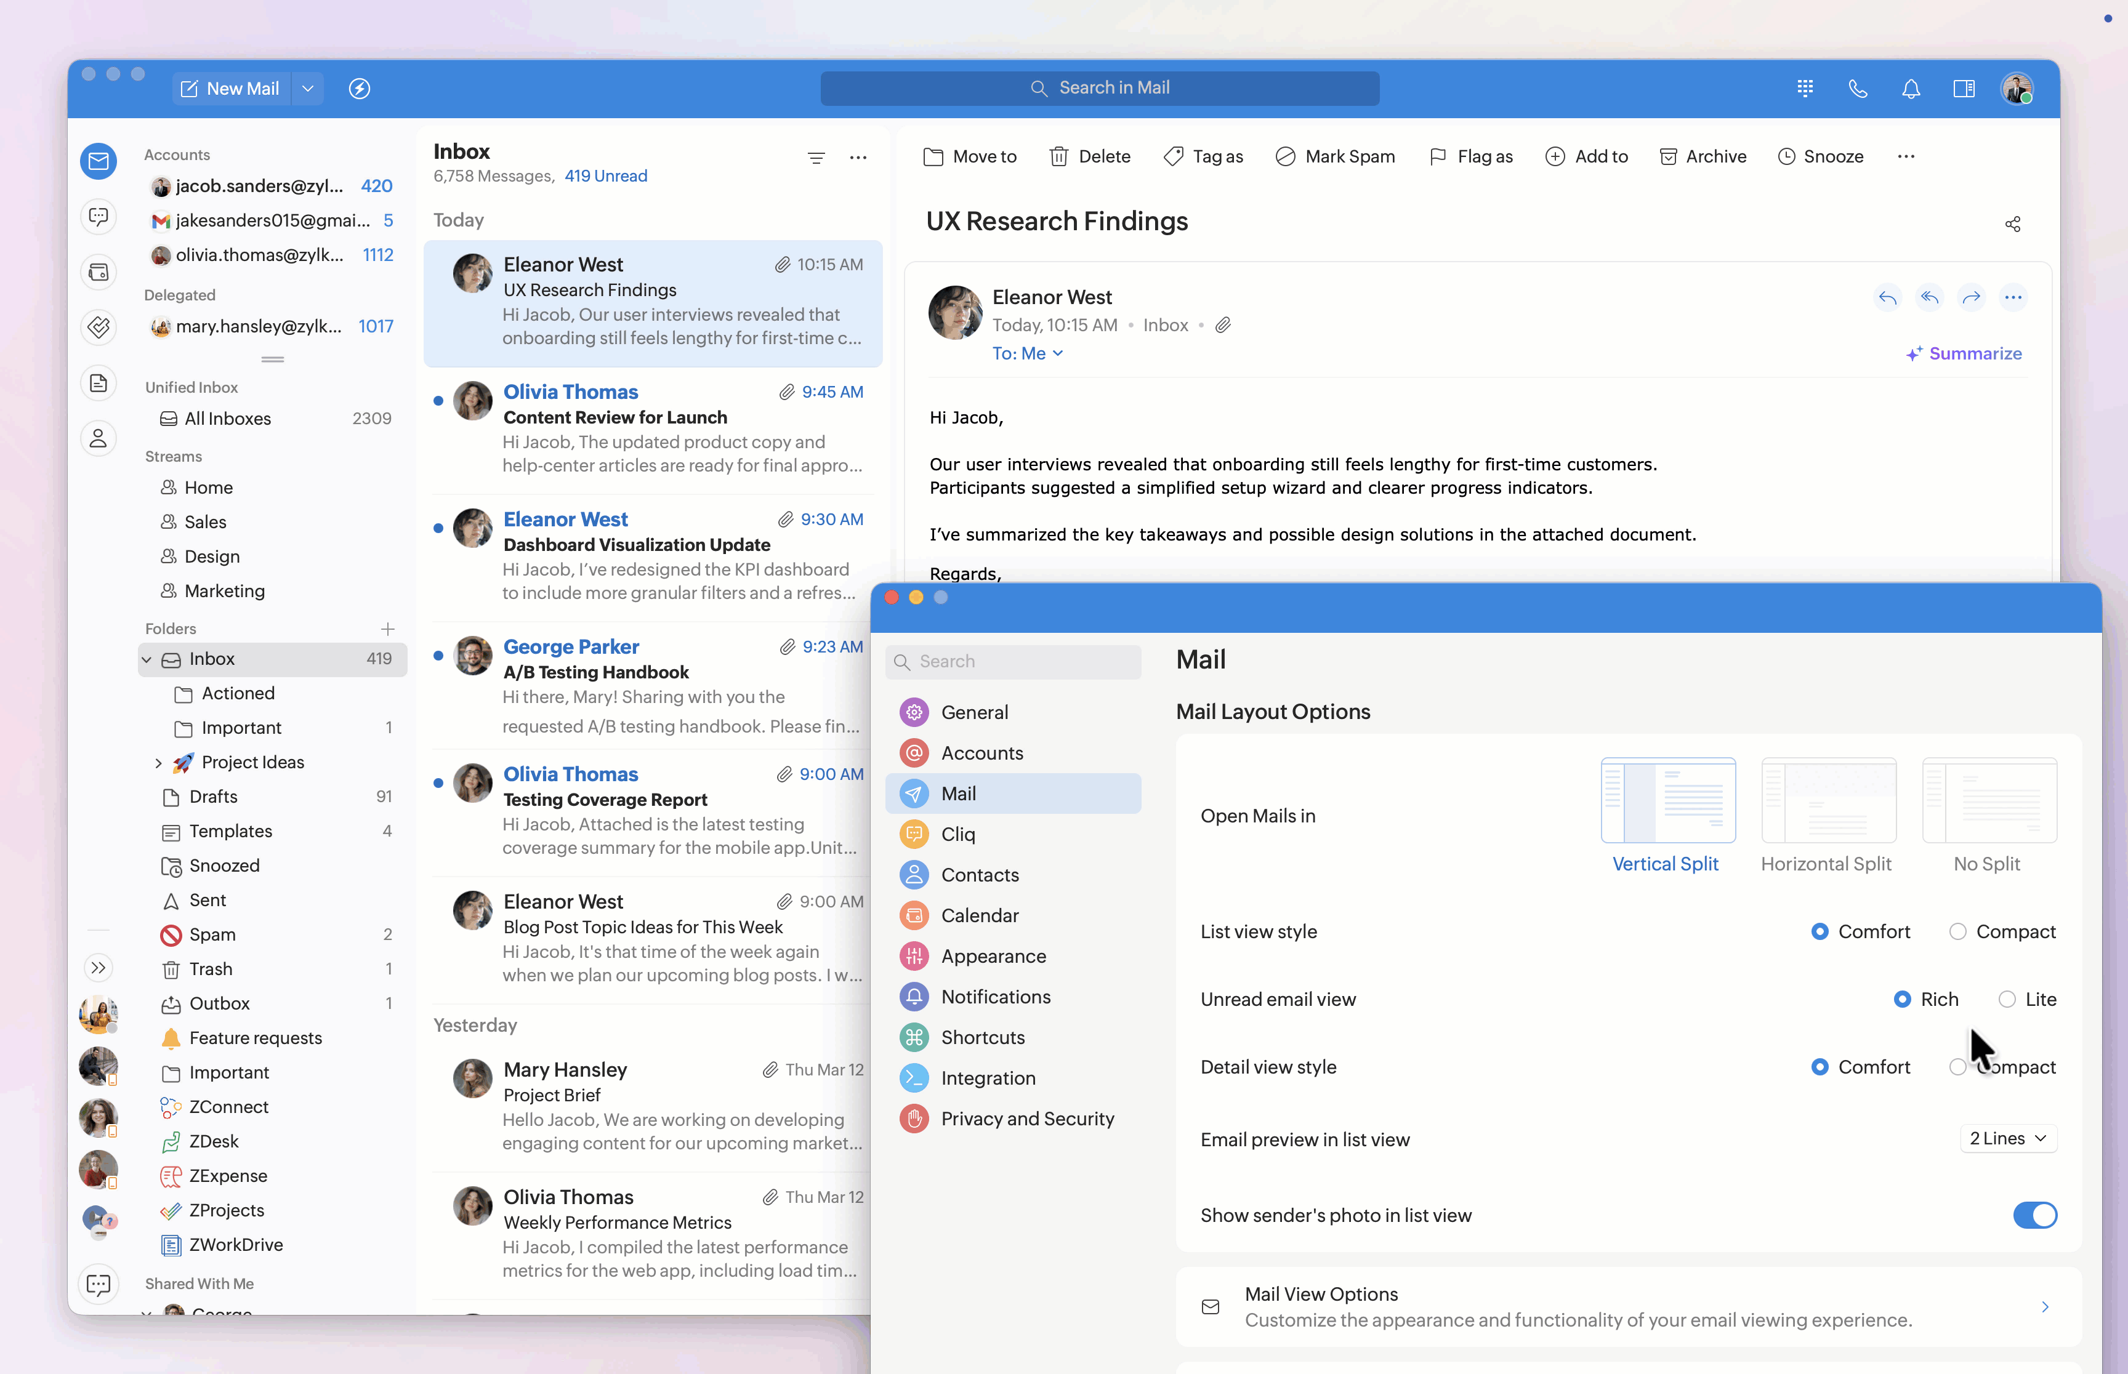
Task: Open the New Mail dropdown arrow
Action: [x=308, y=88]
